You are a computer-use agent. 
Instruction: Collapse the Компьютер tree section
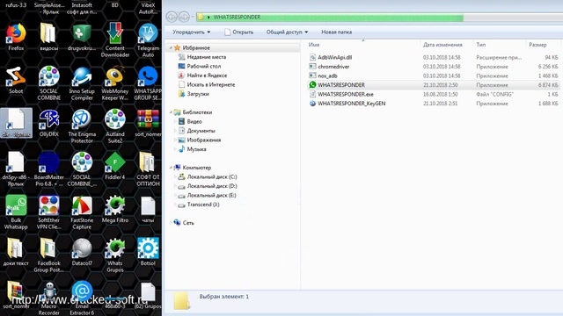click(x=171, y=168)
